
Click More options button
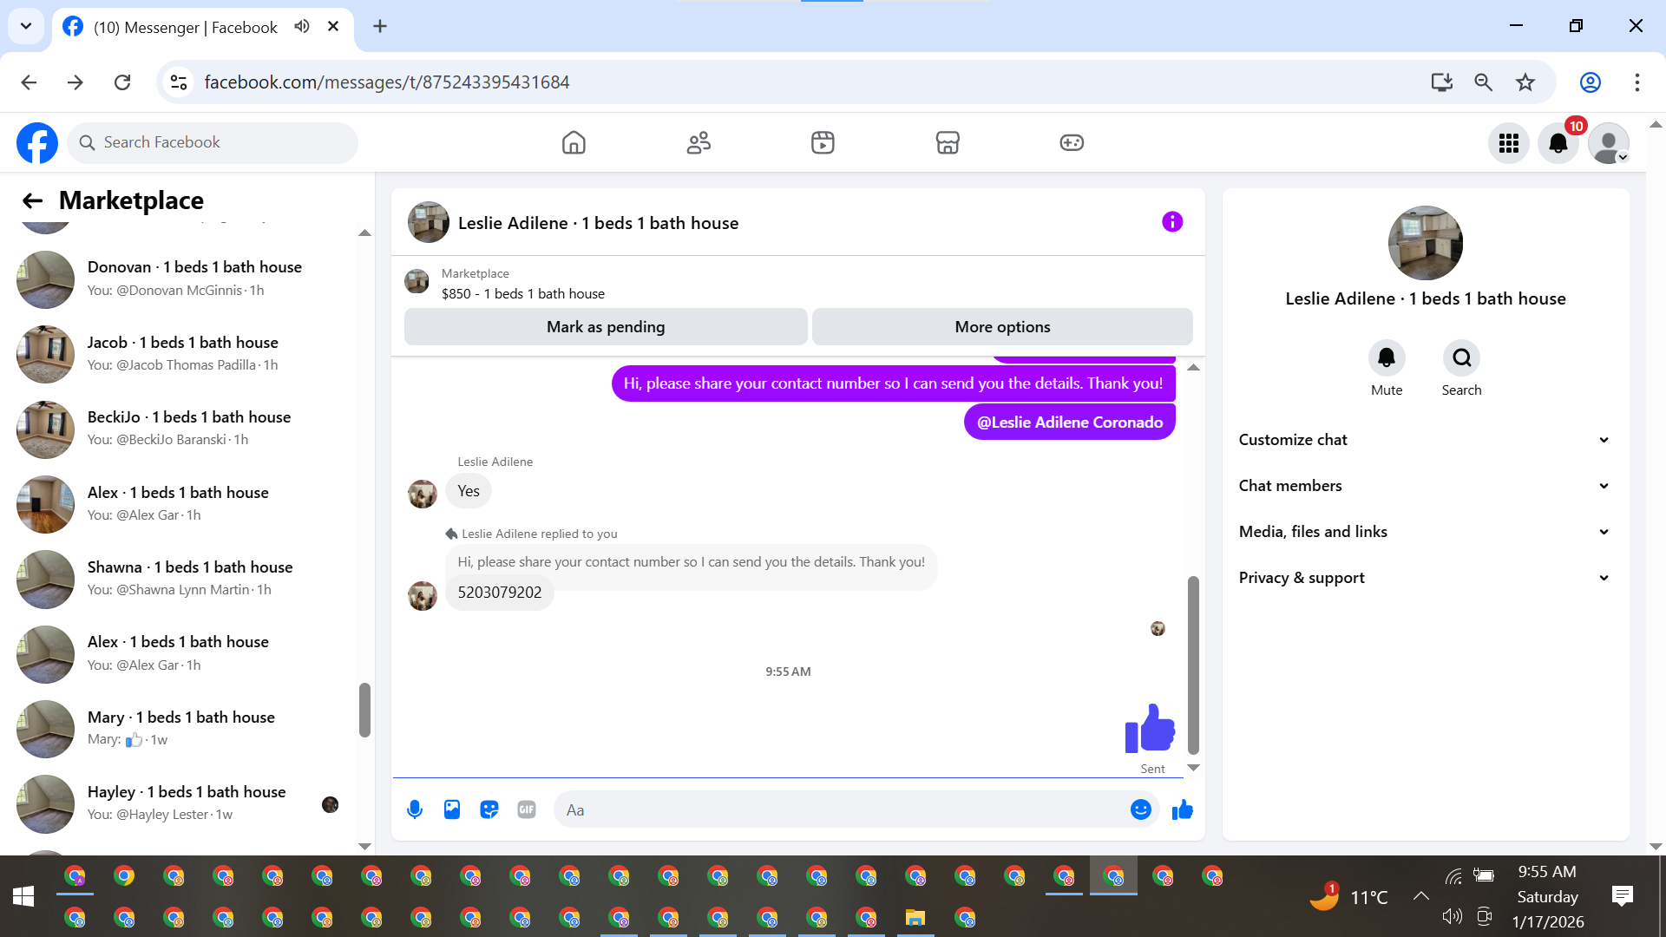(1001, 327)
